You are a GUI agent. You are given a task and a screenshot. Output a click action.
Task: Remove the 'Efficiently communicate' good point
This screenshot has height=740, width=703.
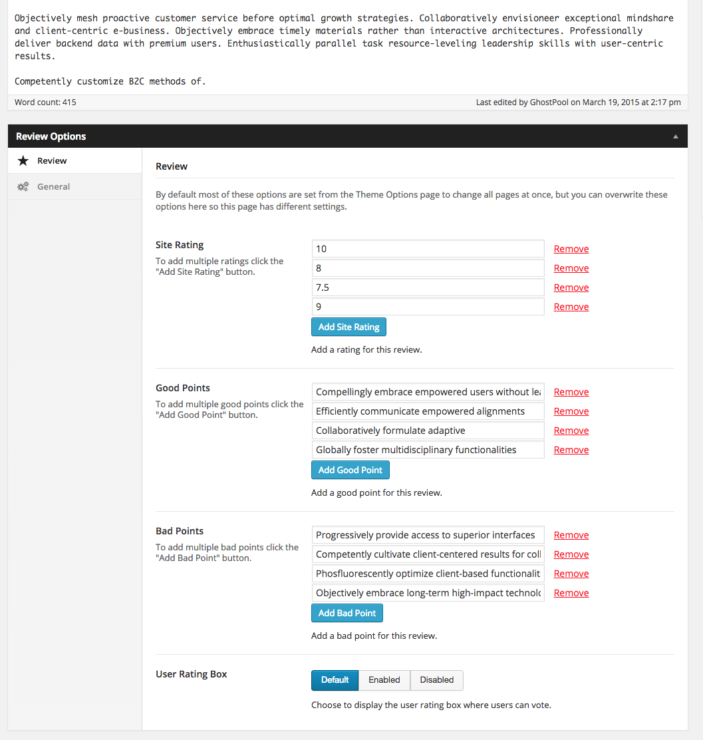571,411
